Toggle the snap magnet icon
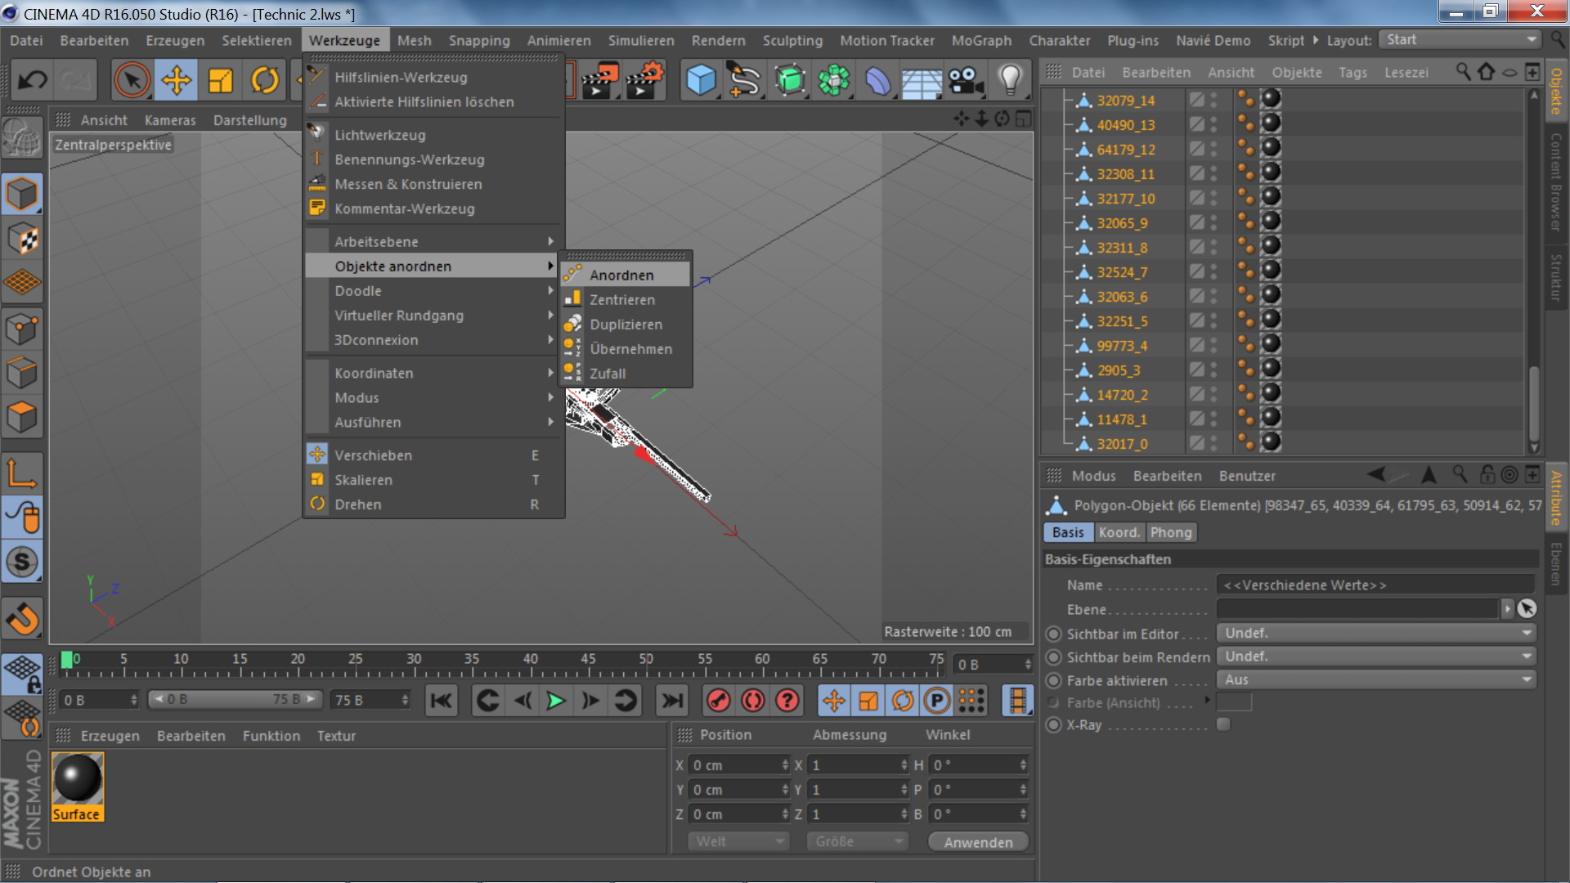This screenshot has width=1570, height=883. pos(22,619)
